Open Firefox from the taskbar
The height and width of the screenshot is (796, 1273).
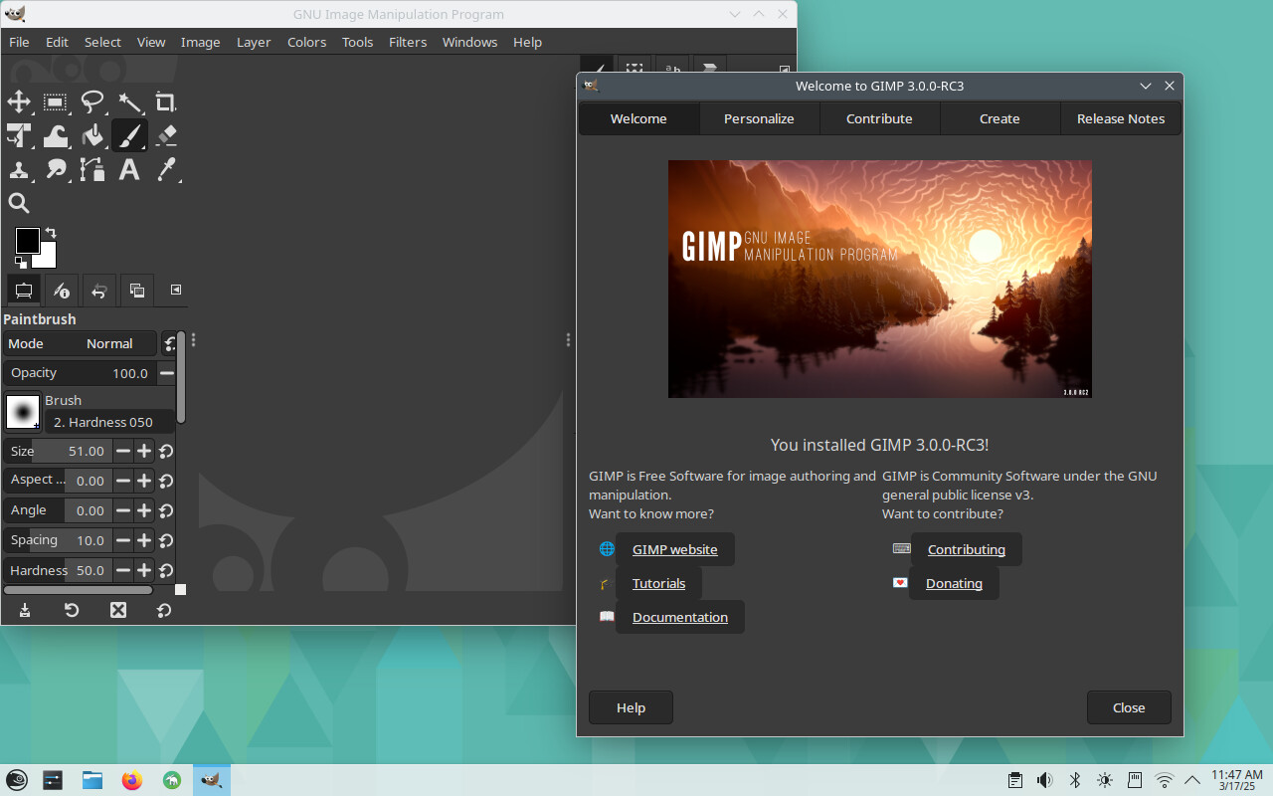point(132,780)
